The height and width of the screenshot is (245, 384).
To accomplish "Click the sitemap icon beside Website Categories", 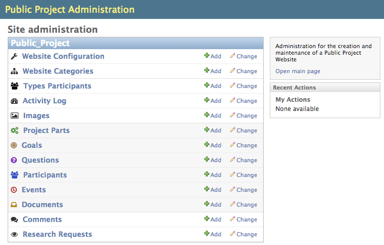I will coord(14,71).
